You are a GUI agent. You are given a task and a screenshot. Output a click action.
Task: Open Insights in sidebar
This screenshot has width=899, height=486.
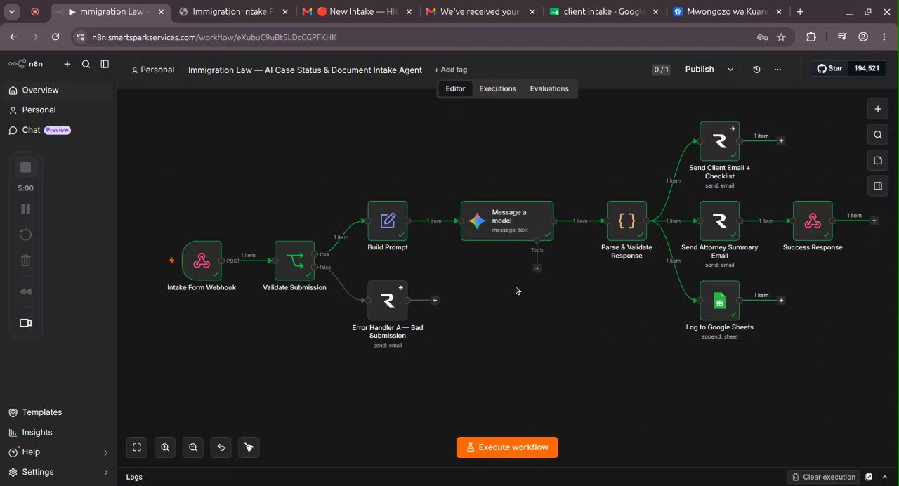tap(58, 433)
